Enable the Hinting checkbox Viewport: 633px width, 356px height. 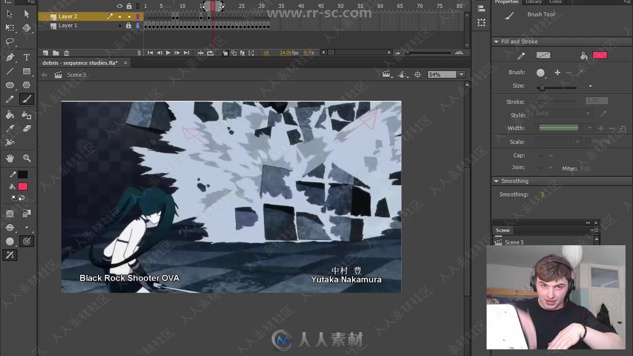click(x=588, y=141)
